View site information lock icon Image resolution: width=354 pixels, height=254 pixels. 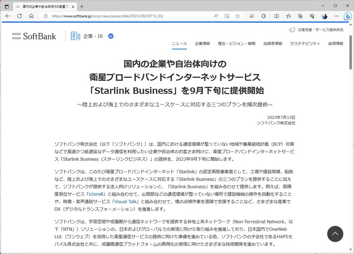[x=46, y=16]
